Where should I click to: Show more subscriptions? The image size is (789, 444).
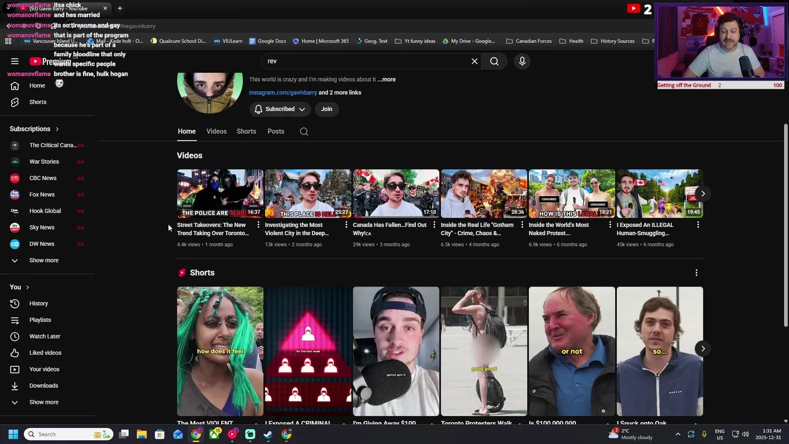click(x=44, y=260)
